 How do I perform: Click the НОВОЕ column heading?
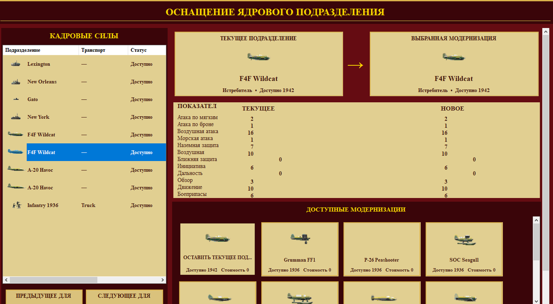pyautogui.click(x=452, y=108)
